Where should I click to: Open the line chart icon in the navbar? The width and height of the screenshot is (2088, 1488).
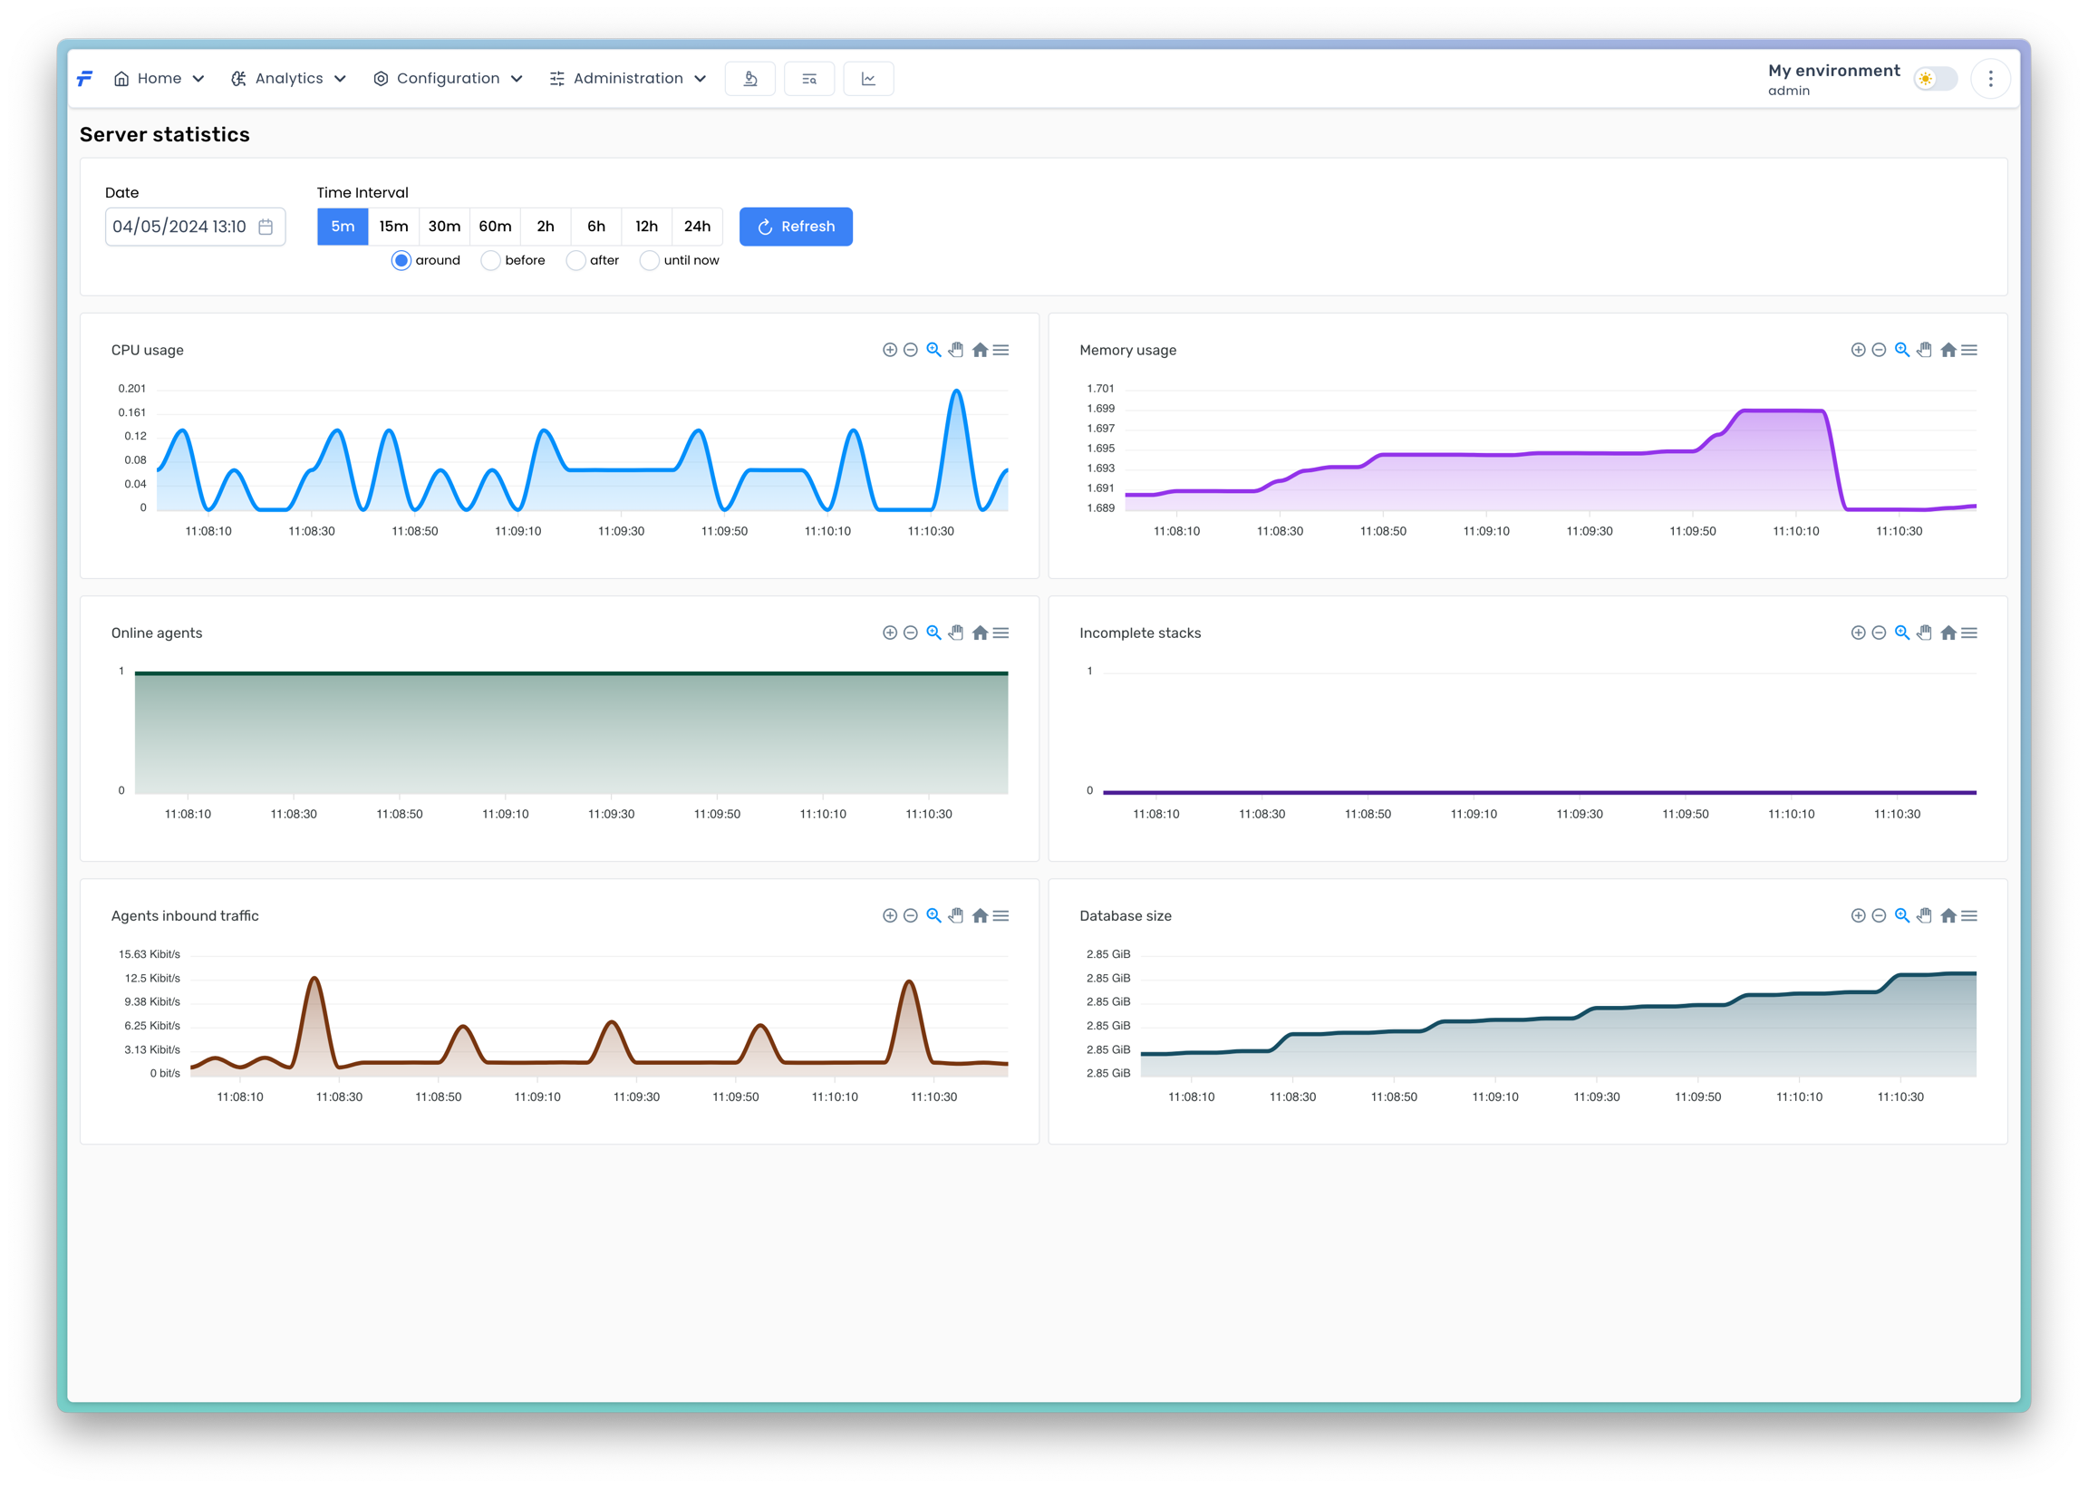(867, 79)
